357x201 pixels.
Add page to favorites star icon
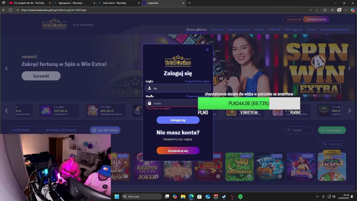pos(317,10)
